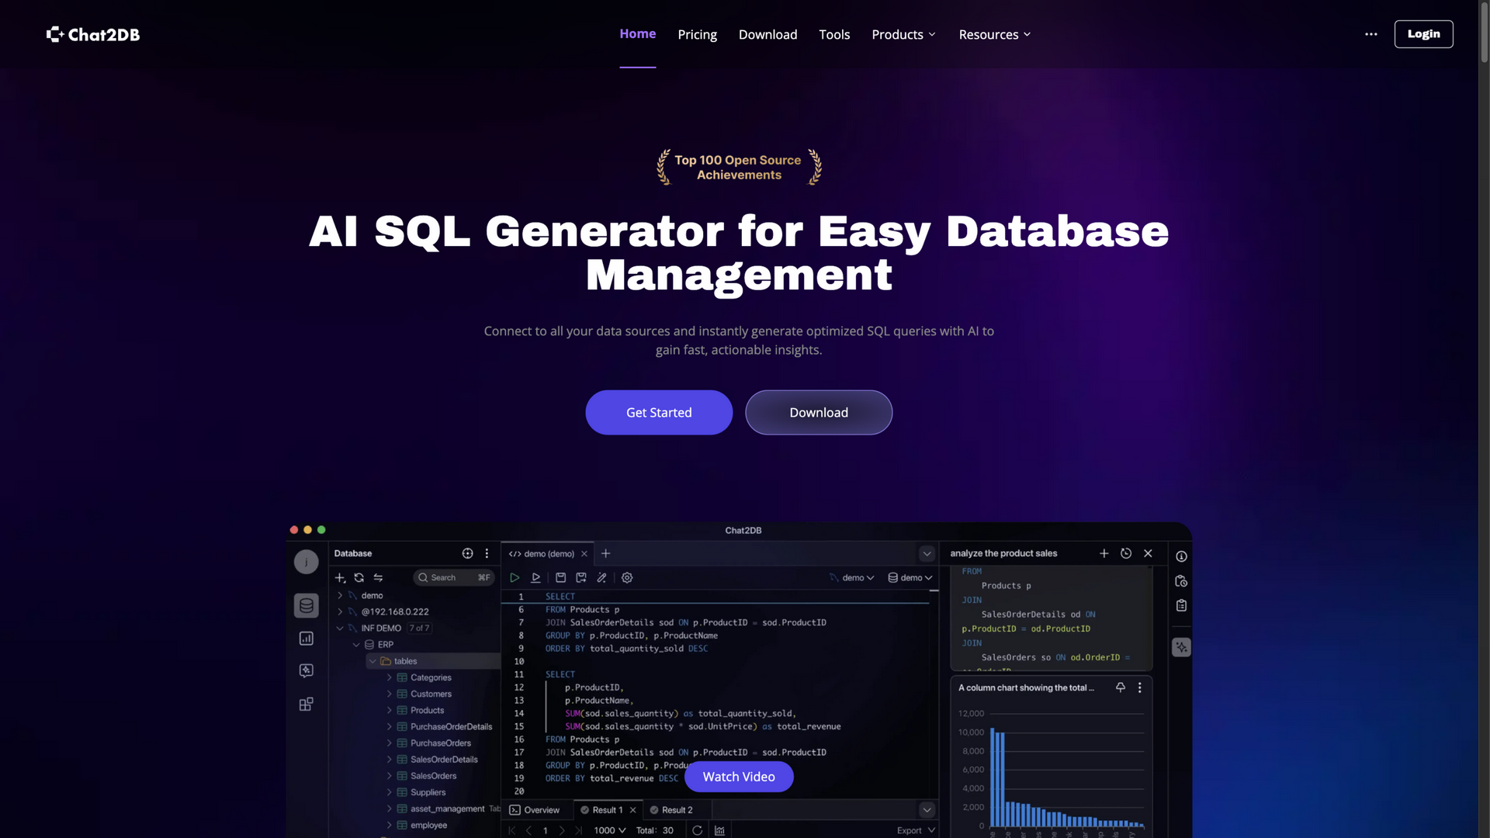Click the locate target icon beside Database
The image size is (1490, 838).
[467, 554]
